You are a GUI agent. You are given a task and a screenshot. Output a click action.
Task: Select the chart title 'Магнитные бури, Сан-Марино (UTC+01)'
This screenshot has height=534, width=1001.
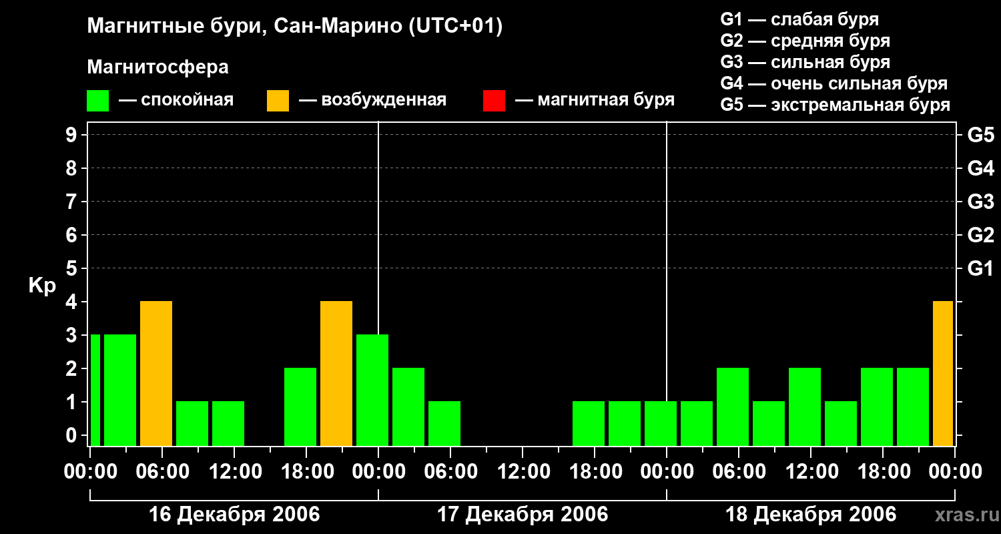click(x=294, y=27)
